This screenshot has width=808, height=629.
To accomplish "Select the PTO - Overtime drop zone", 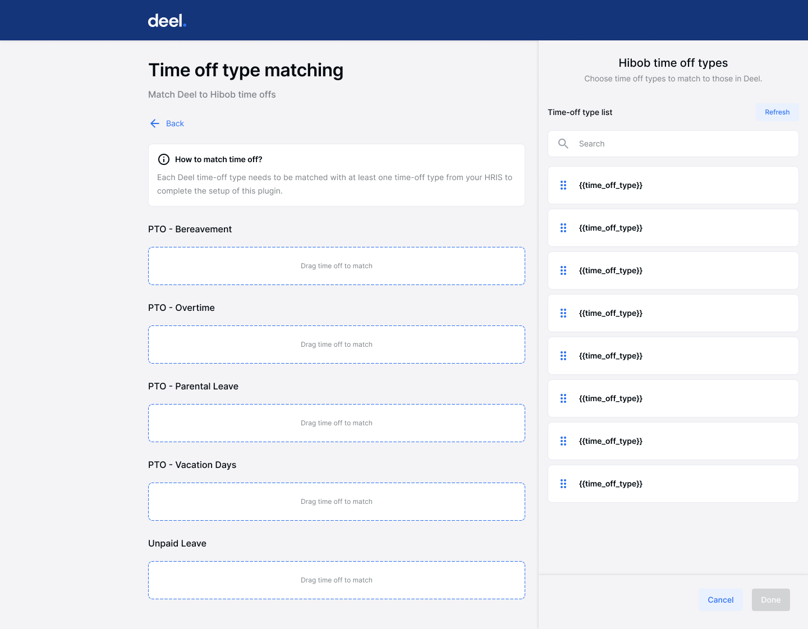I will pos(337,345).
